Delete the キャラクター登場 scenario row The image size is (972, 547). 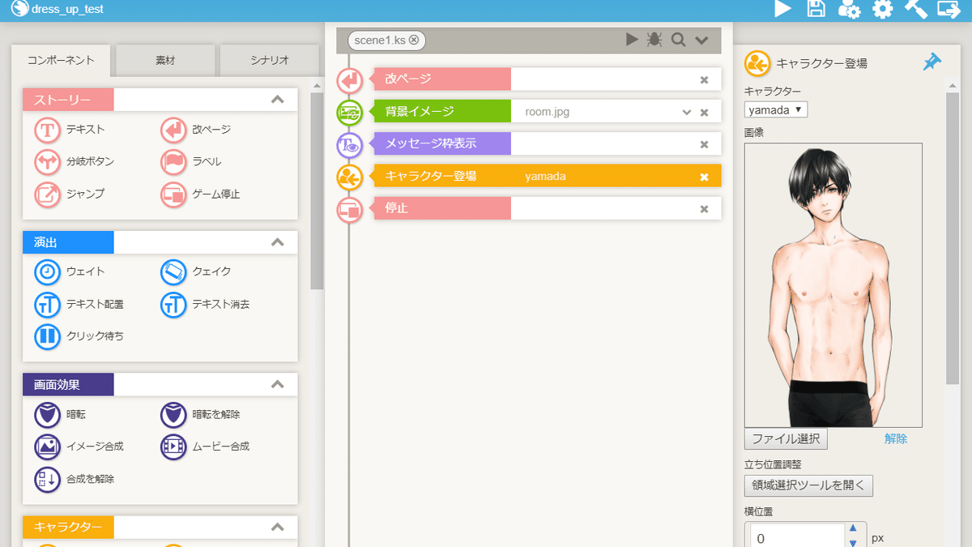click(x=704, y=177)
